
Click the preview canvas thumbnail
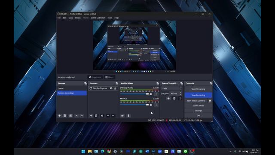click(x=134, y=46)
